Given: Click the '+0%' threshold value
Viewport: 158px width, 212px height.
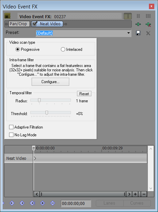Looking at the screenshot, I should 79,114.
